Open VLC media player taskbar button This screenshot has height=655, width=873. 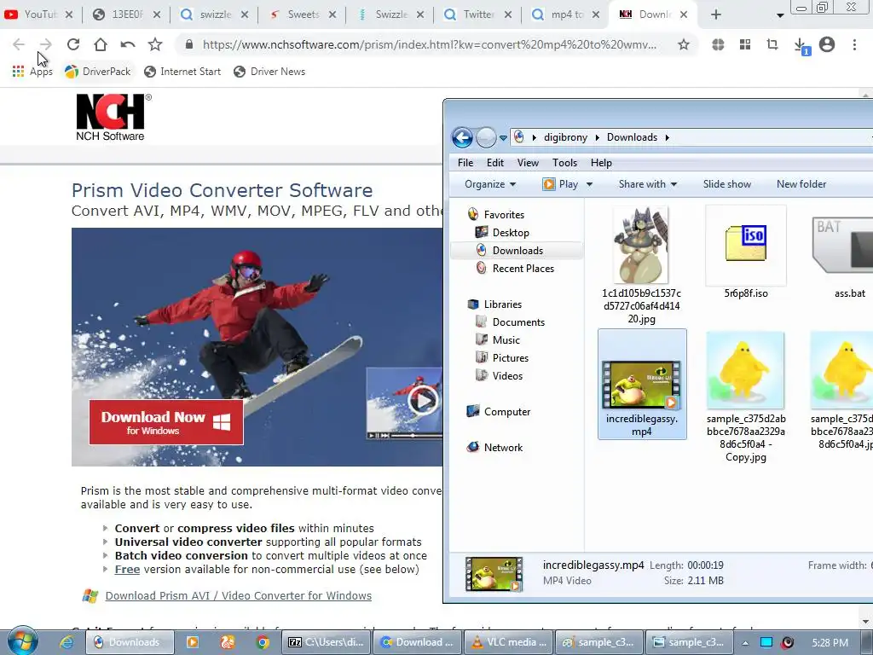509,642
